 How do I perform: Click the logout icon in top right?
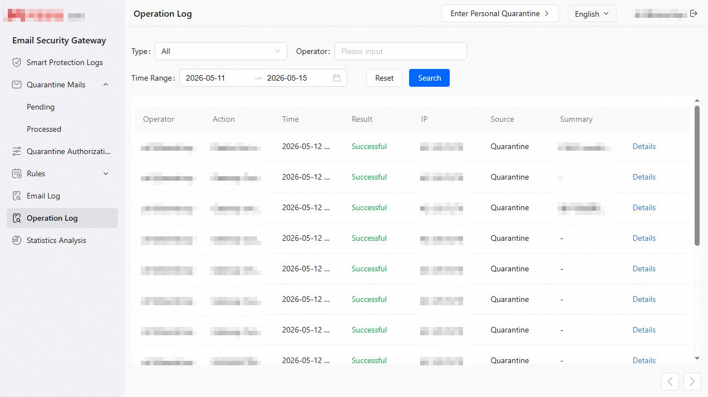click(694, 13)
